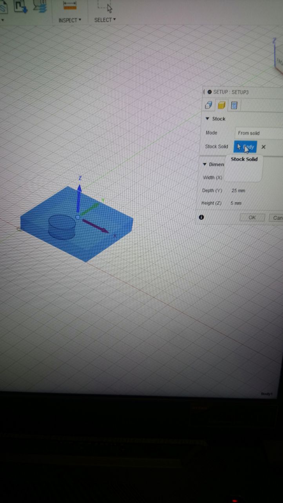This screenshot has height=503, width=283.
Task: Open the Mode dropdown showing From solid
Action: tap(259, 133)
